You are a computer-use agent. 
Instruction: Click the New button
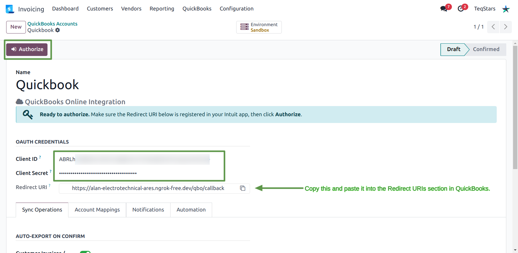[x=16, y=27]
